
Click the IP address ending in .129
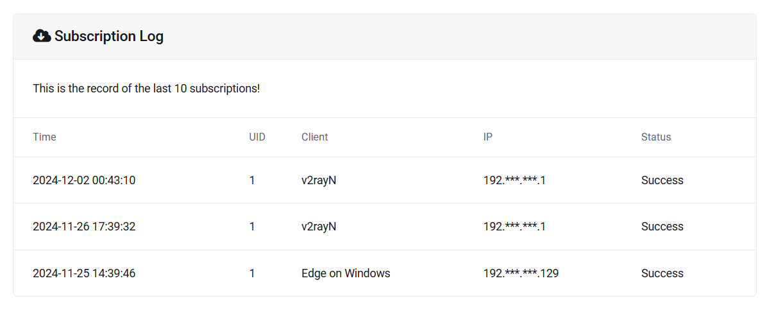(521, 273)
